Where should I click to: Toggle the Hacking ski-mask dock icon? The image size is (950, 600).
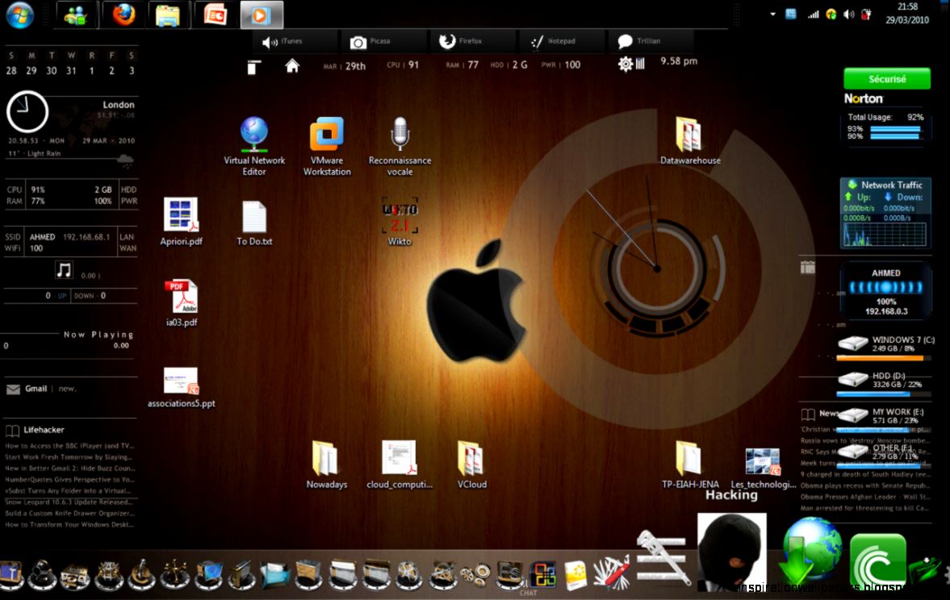(731, 552)
